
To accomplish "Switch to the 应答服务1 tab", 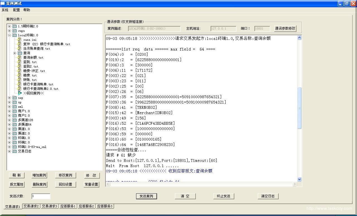I will (68, 206).
